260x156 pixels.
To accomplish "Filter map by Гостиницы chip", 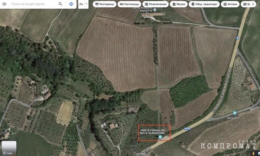I will click(129, 4).
